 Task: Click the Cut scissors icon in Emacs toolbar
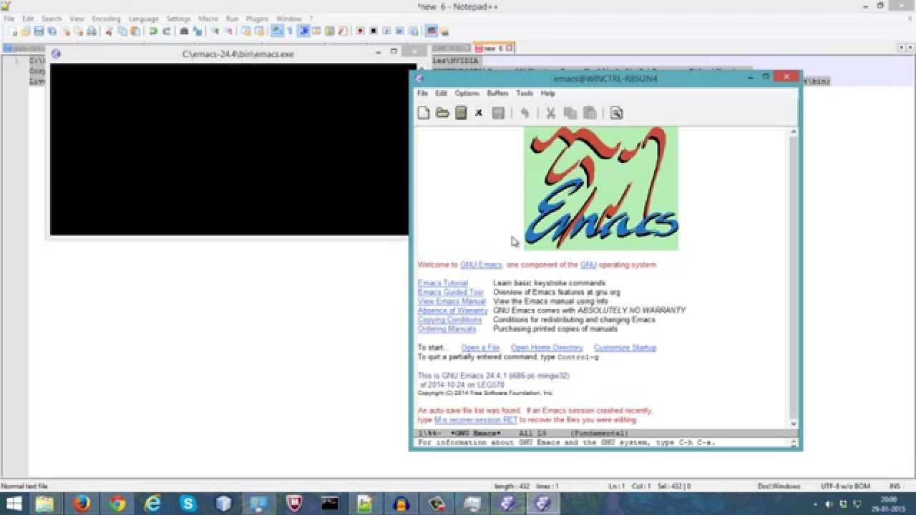(x=551, y=113)
